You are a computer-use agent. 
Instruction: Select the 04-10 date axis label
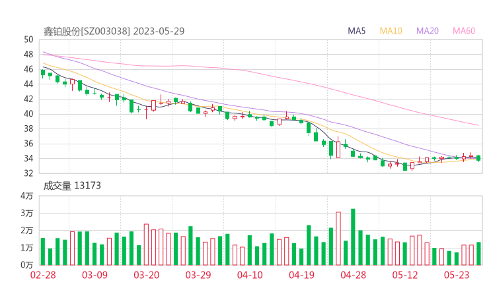[250, 275]
